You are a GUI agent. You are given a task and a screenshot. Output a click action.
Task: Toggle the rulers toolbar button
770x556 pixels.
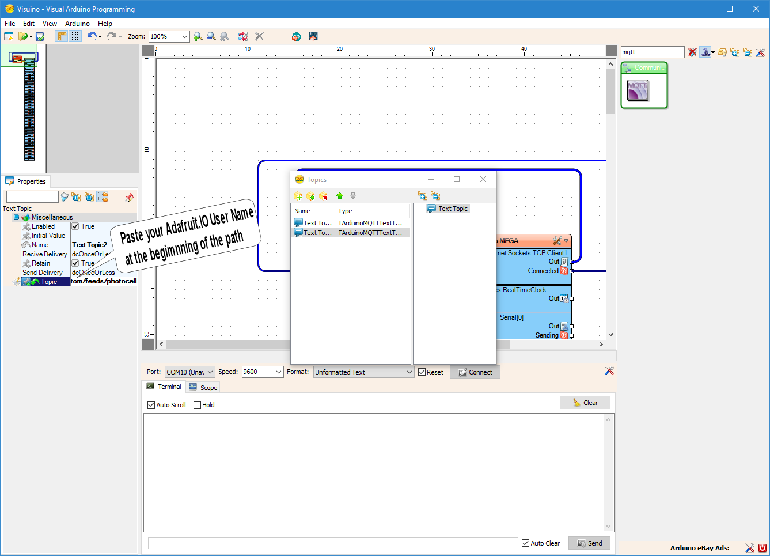coord(62,36)
